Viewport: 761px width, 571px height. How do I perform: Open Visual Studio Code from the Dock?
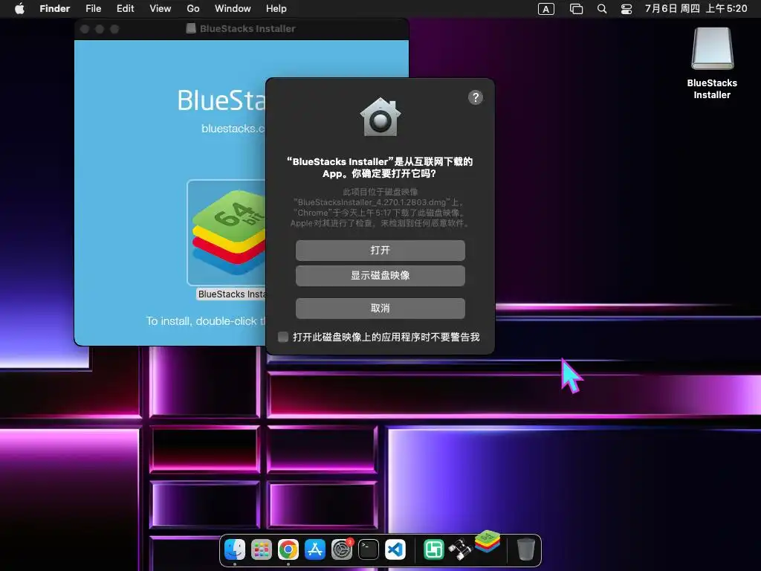[395, 549]
